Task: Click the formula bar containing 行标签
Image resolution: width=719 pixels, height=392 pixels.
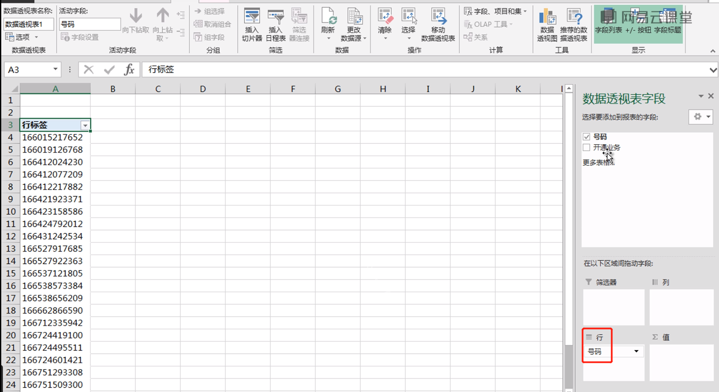Action: (x=425, y=69)
